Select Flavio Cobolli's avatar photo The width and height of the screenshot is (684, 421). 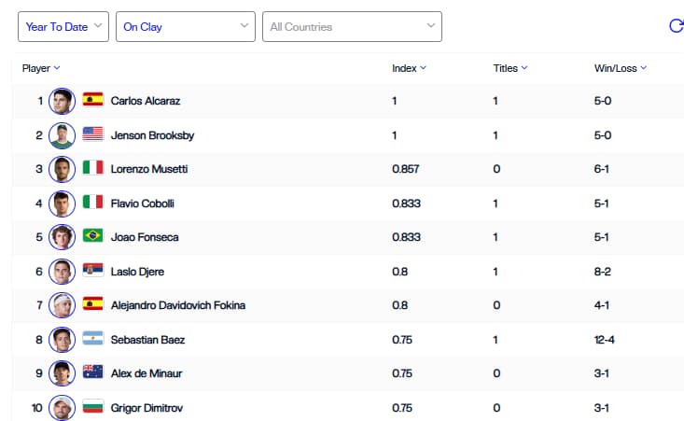click(x=62, y=203)
